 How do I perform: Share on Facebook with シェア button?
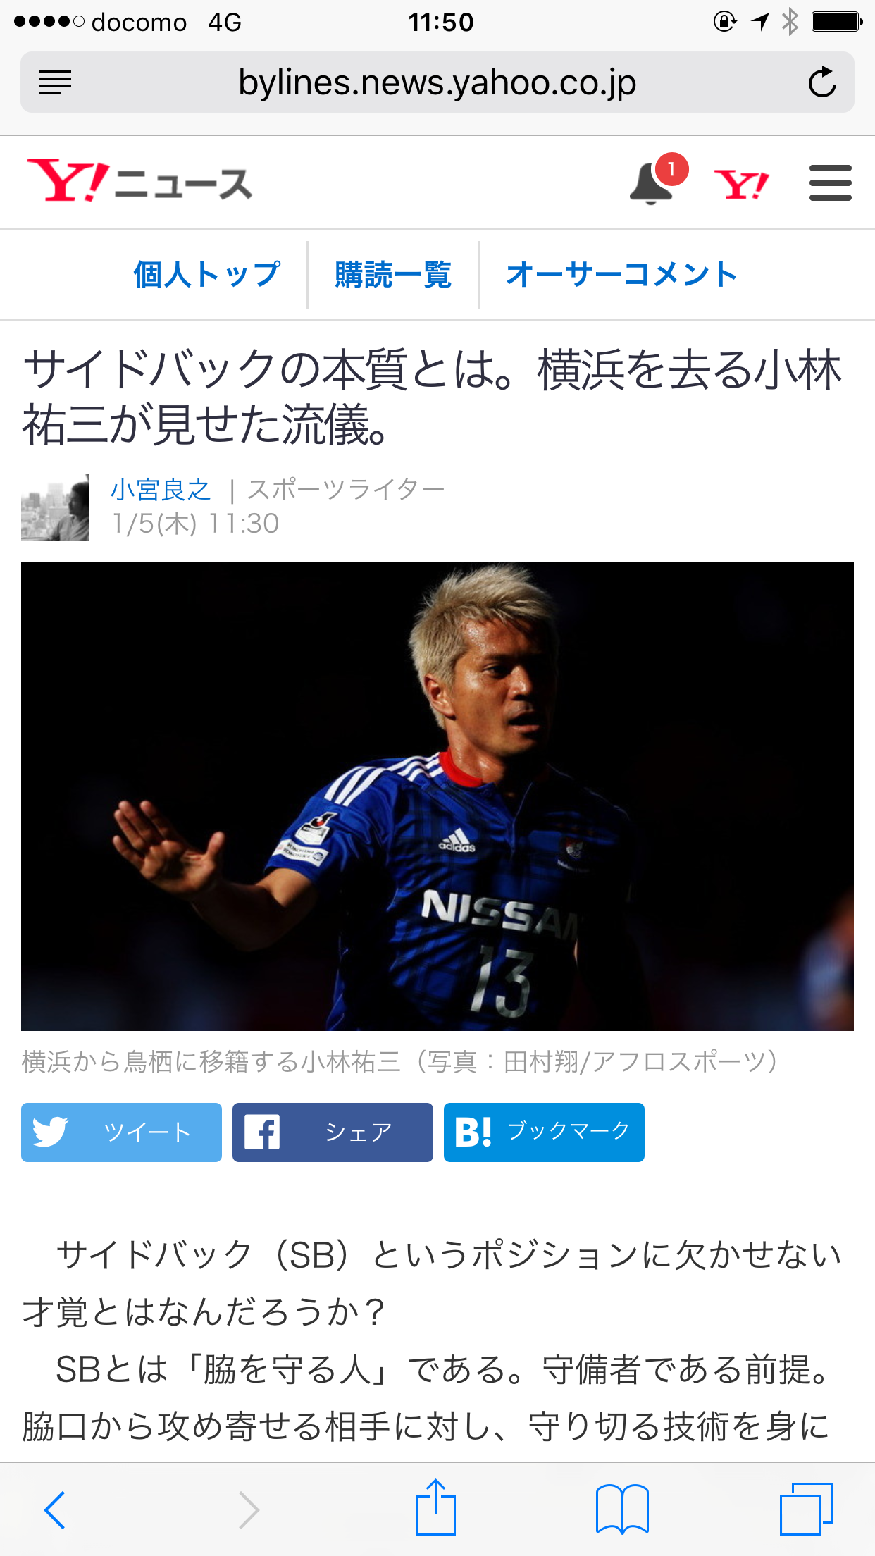click(x=333, y=1132)
